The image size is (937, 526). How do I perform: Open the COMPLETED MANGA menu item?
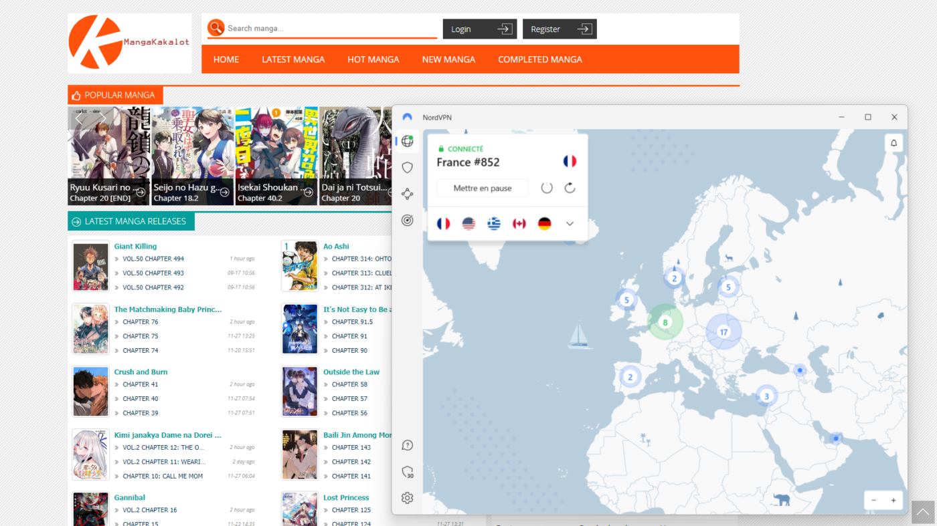[540, 59]
